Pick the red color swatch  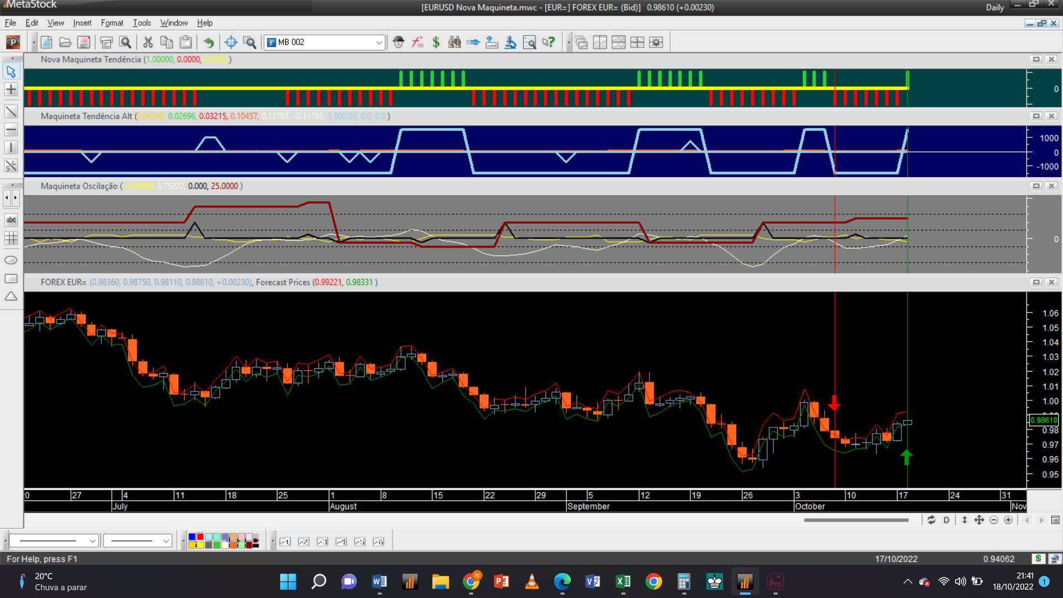pos(200,537)
